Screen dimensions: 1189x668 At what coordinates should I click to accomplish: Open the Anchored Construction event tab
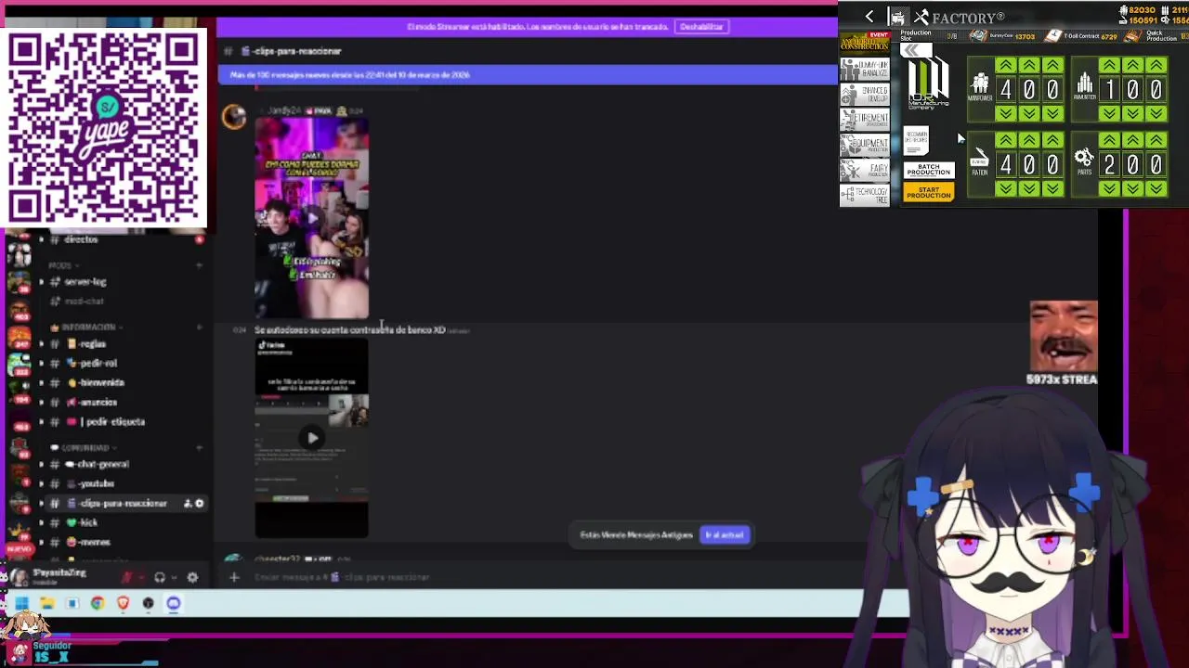pos(865,43)
